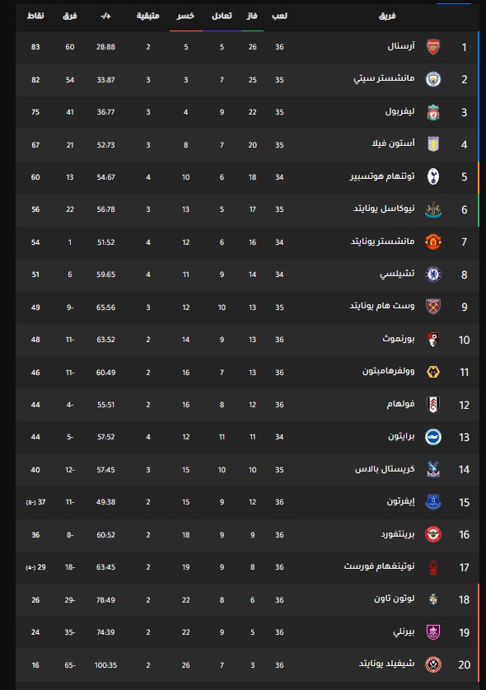486x690 pixels.
Task: Click the خسر losses column header
Action: pos(185,16)
